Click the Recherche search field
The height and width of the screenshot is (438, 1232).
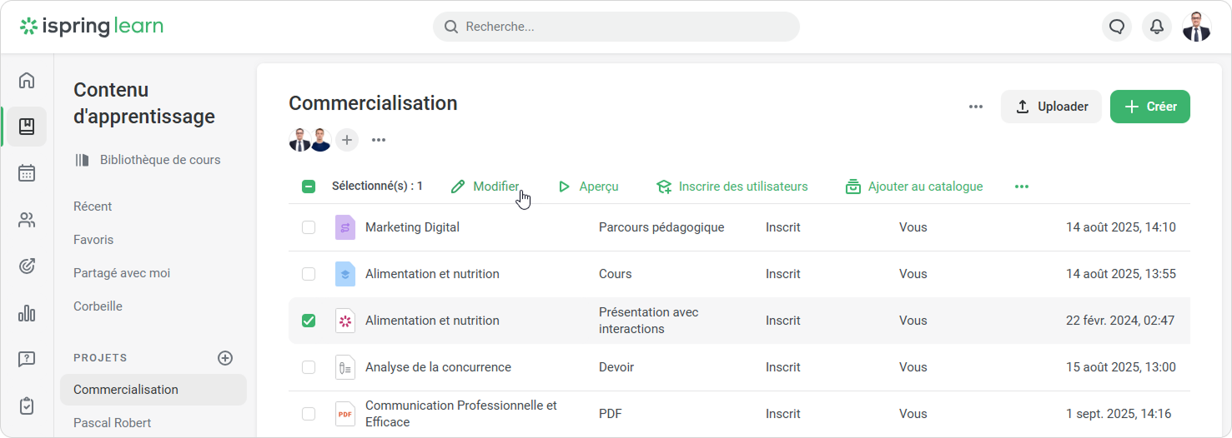tap(616, 27)
